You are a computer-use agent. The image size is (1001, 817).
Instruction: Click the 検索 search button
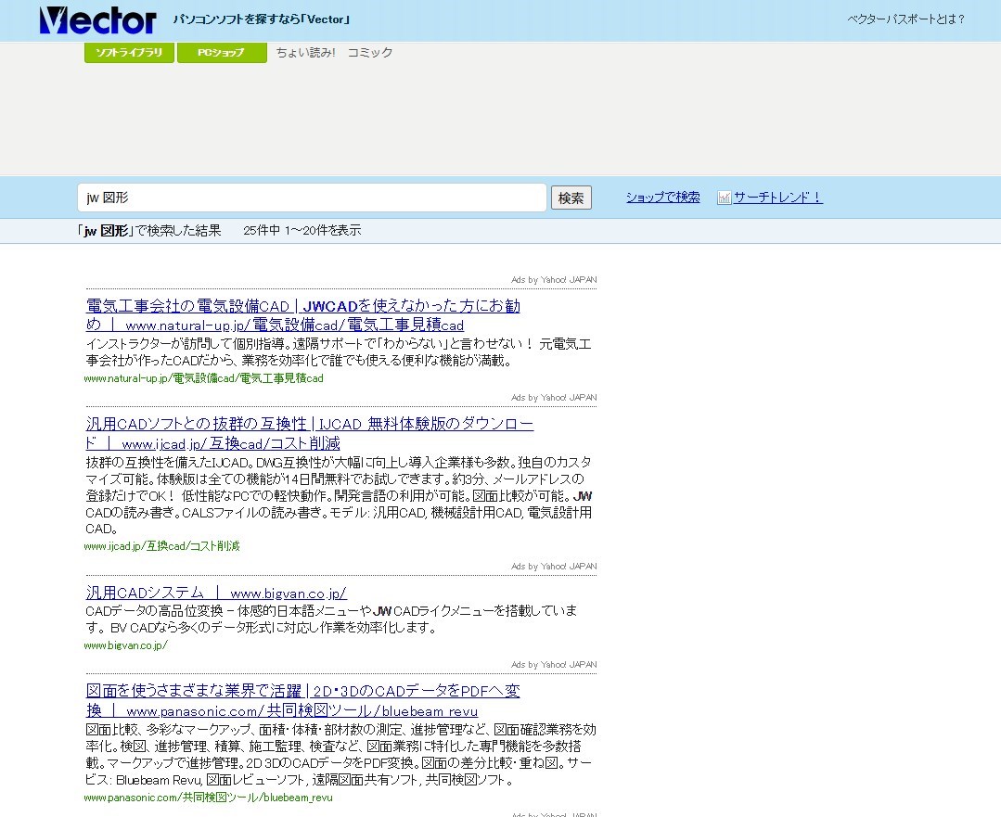571,198
